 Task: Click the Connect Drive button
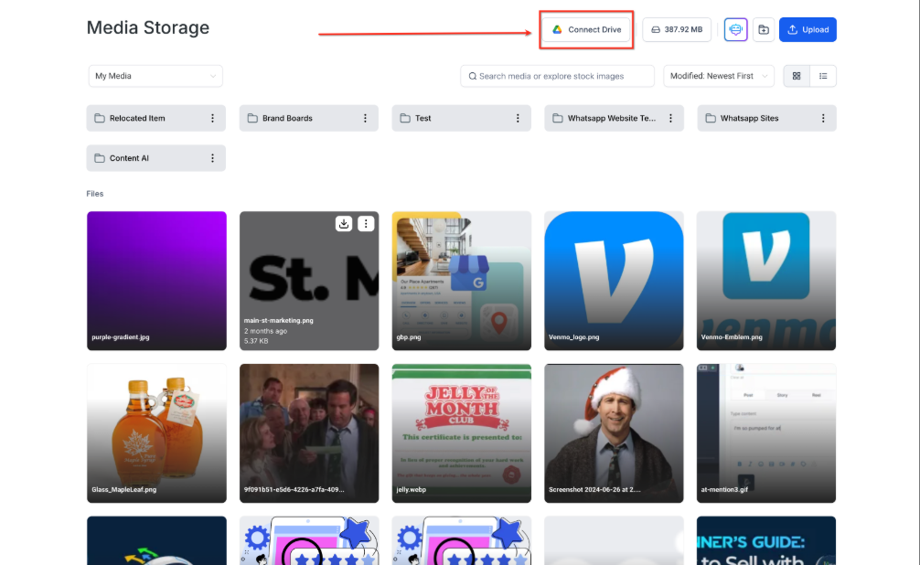585,29
